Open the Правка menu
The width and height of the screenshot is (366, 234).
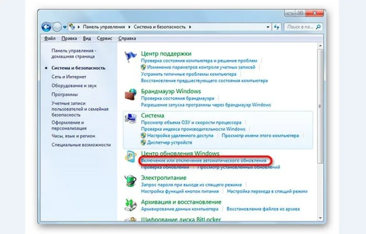pos(69,38)
